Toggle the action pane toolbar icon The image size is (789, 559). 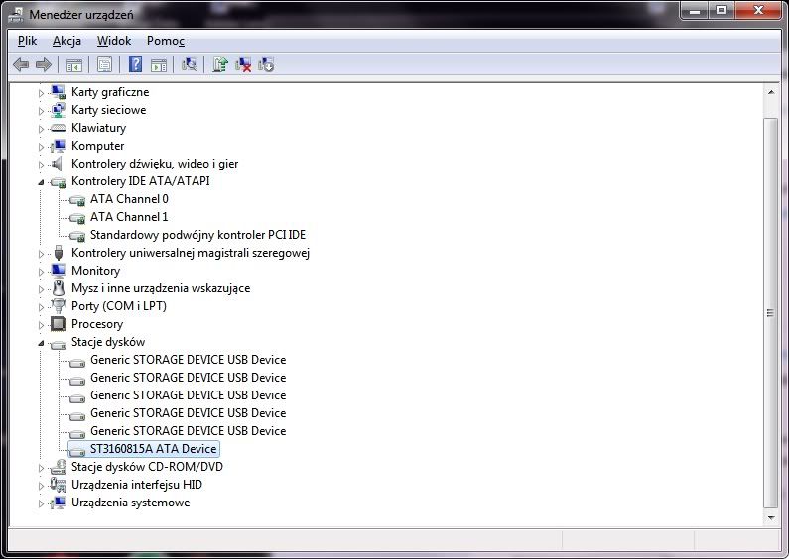click(x=159, y=64)
